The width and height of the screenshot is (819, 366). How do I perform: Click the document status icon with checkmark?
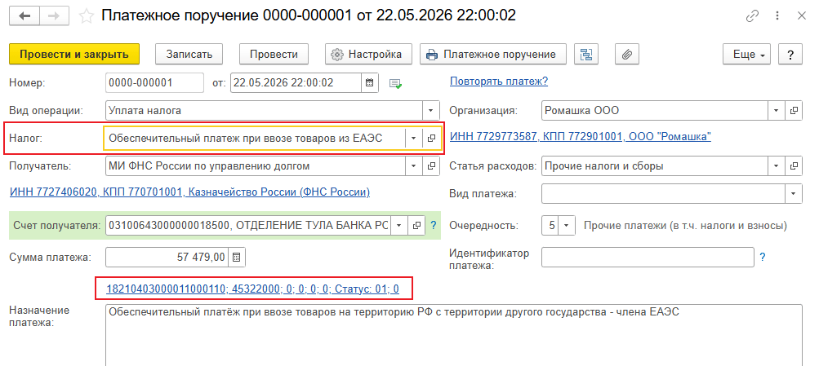(x=395, y=83)
